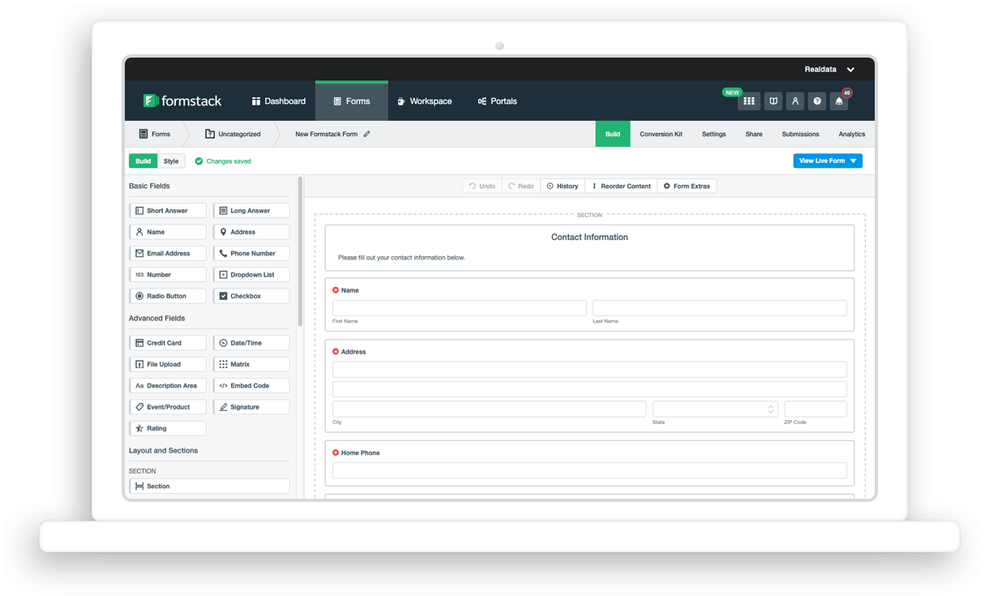Add a Checkbox field
The width and height of the screenshot is (985, 596).
[251, 296]
